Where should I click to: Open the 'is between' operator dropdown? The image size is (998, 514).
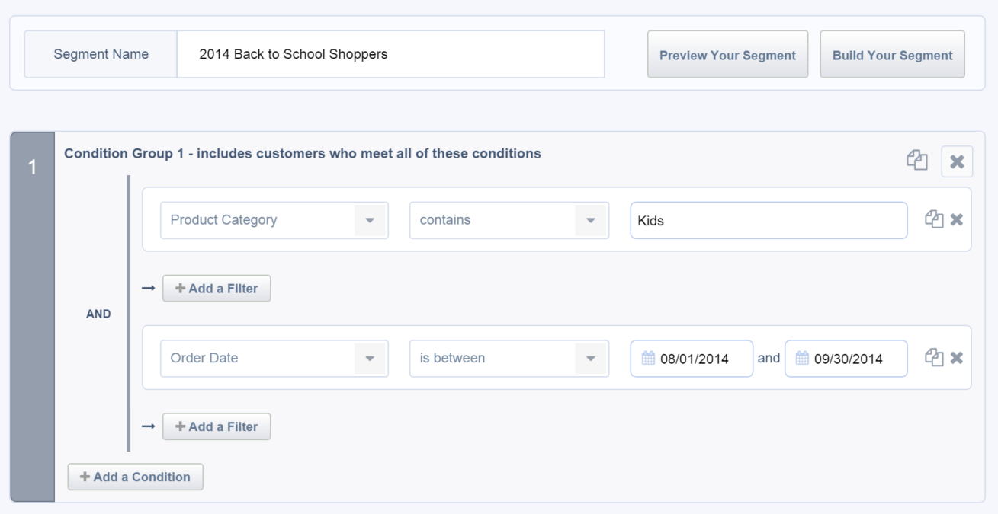point(590,358)
